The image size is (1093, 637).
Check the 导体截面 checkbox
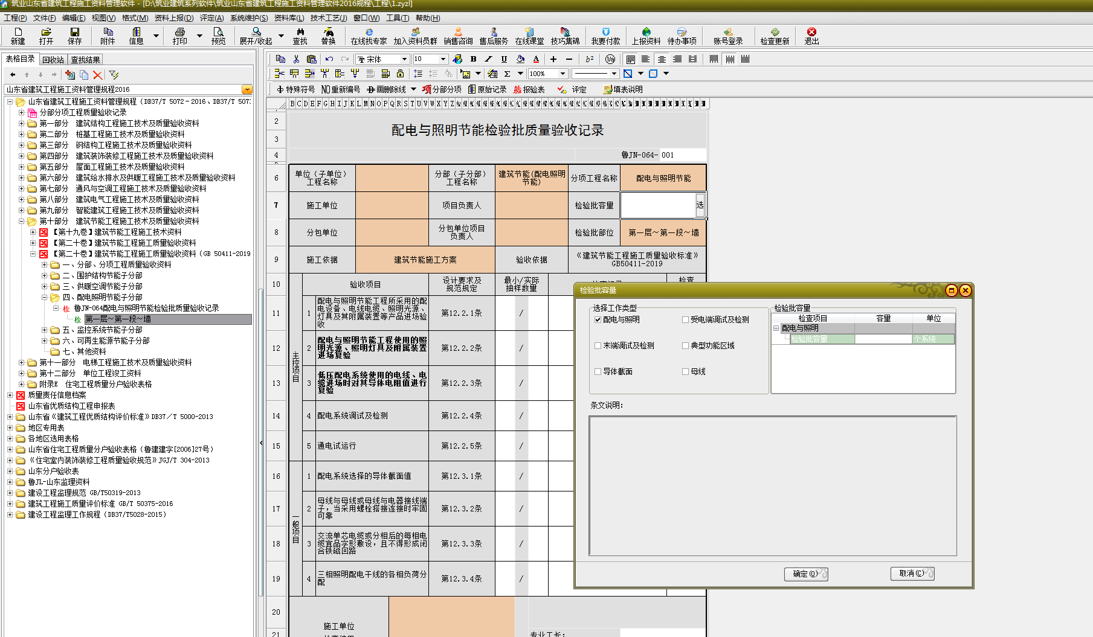[598, 372]
